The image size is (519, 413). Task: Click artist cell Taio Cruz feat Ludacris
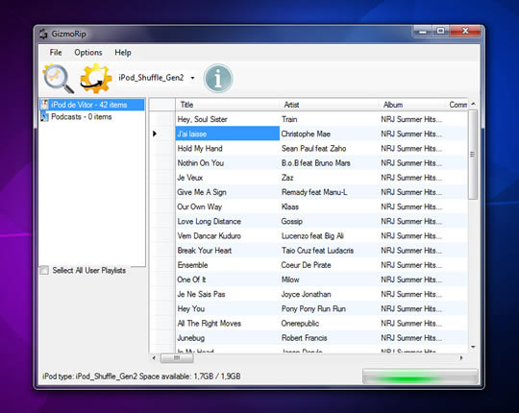tap(329, 251)
